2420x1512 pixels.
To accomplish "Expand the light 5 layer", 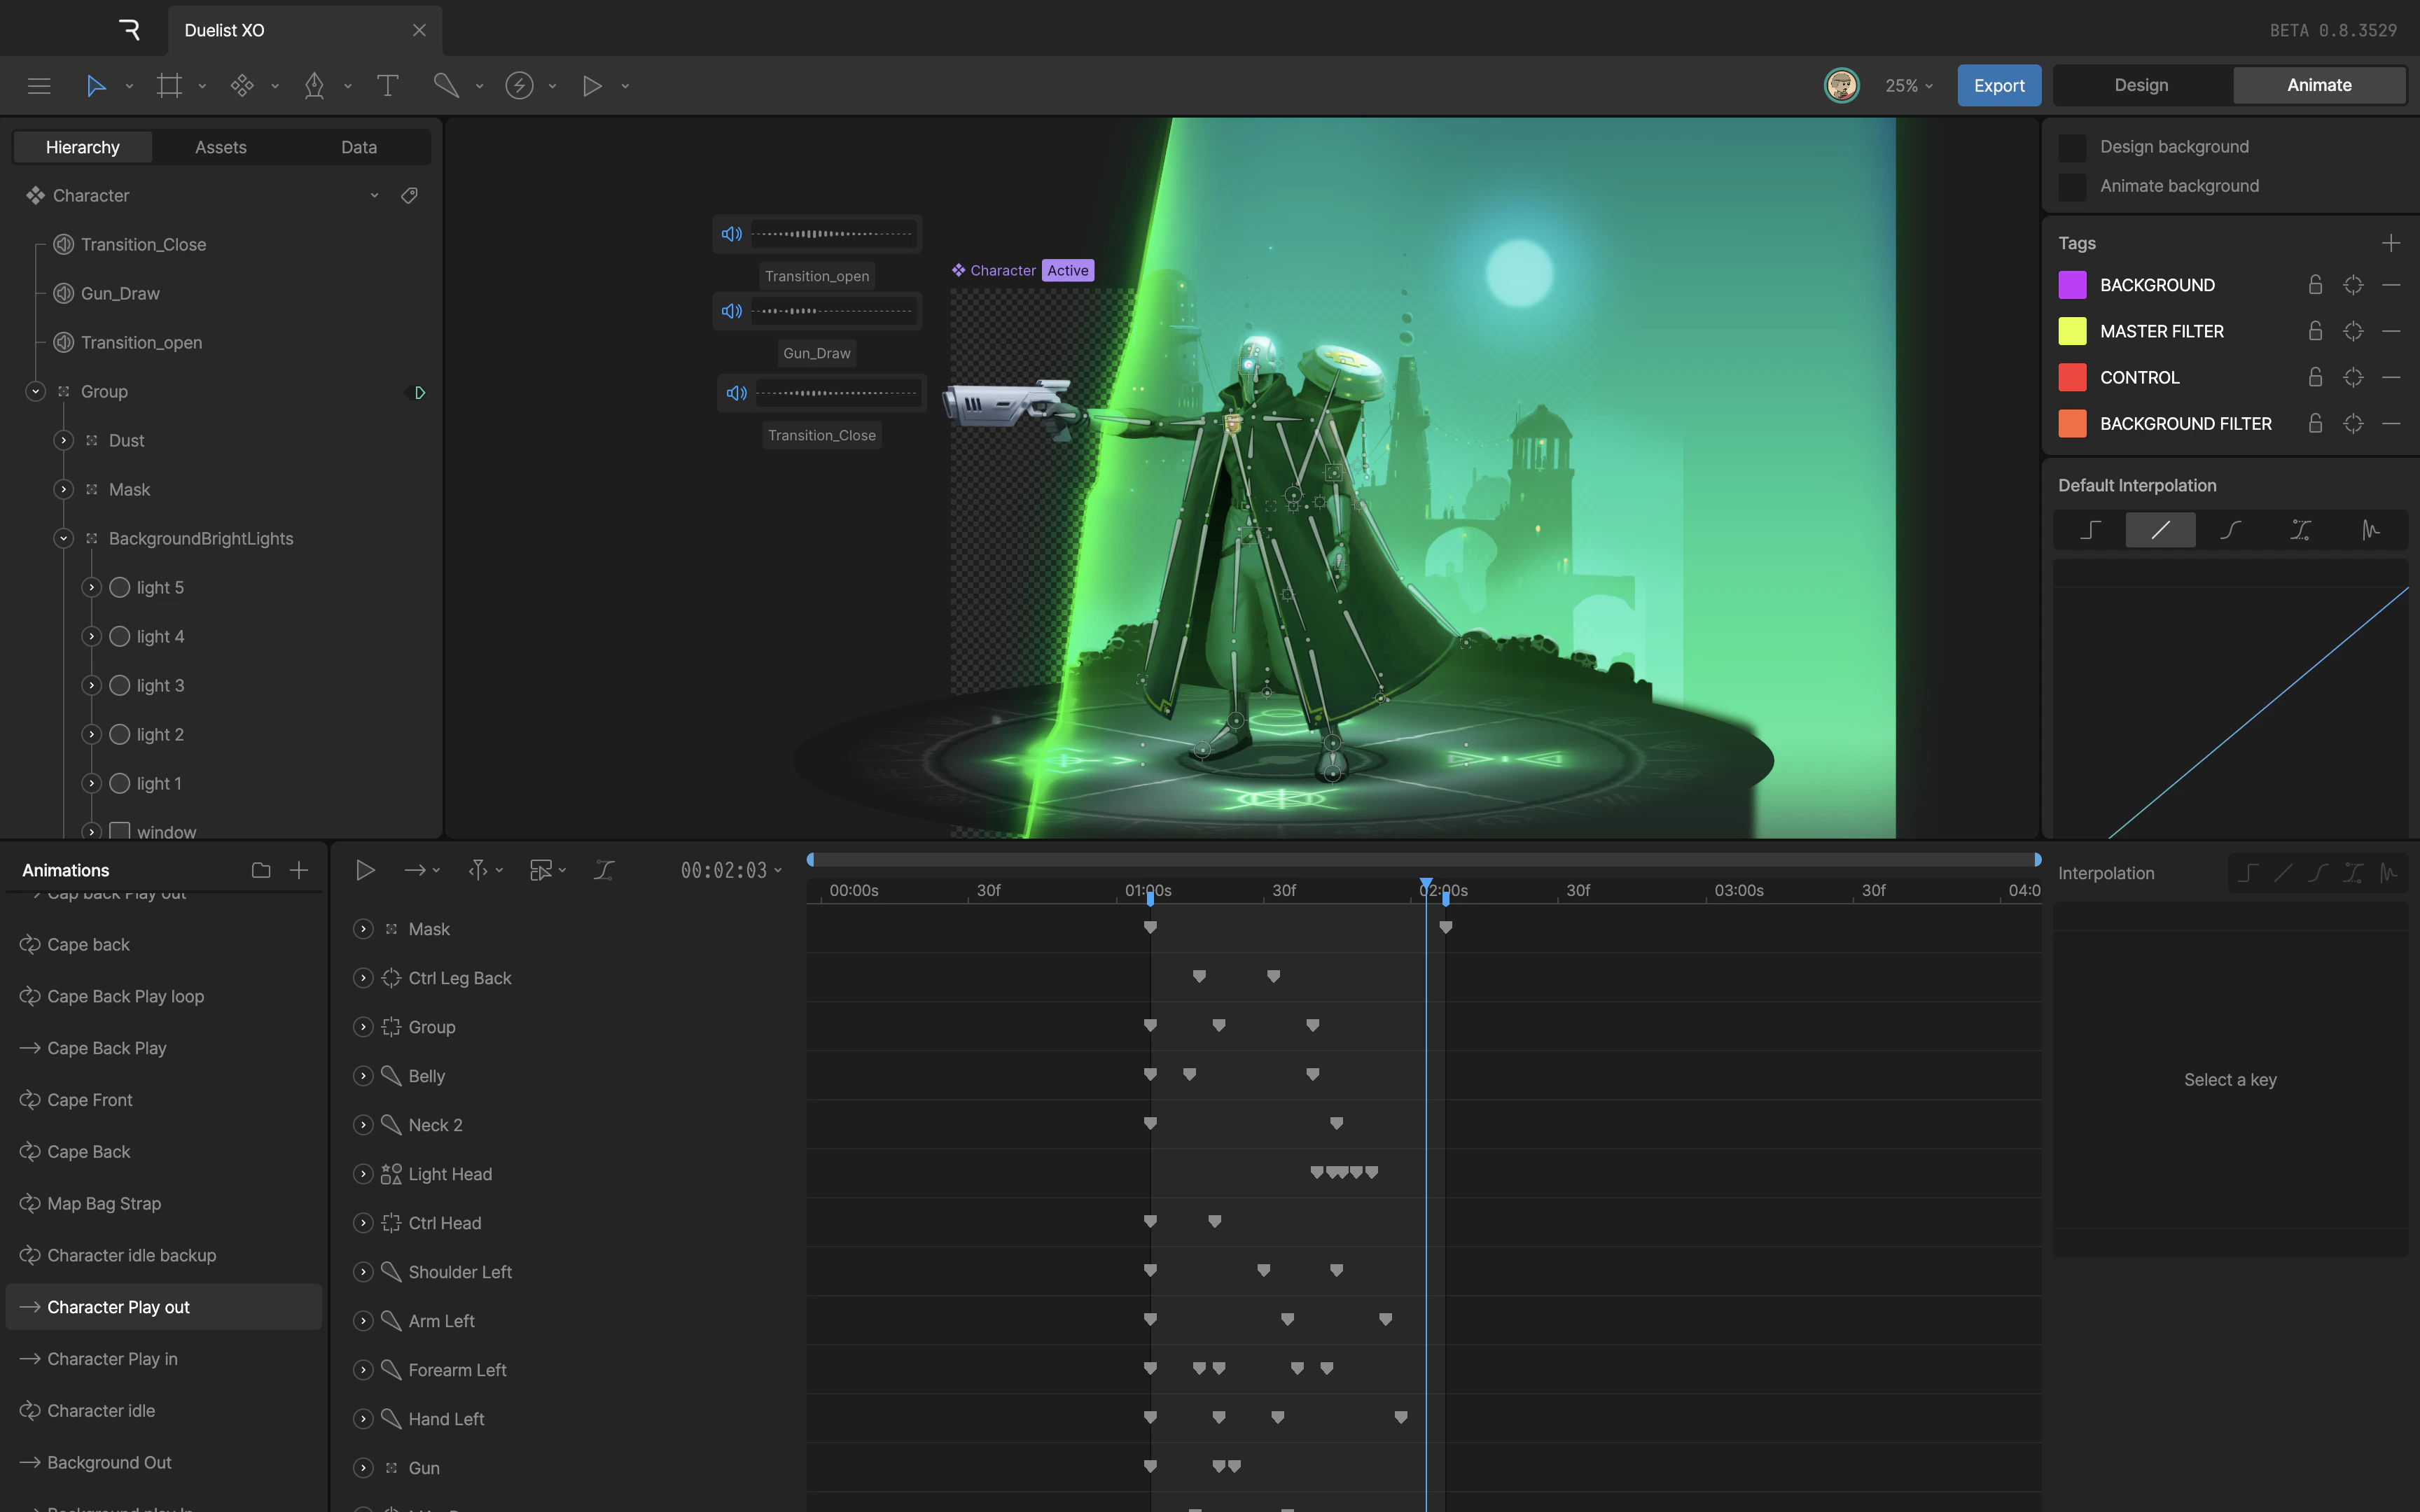I will [91, 587].
